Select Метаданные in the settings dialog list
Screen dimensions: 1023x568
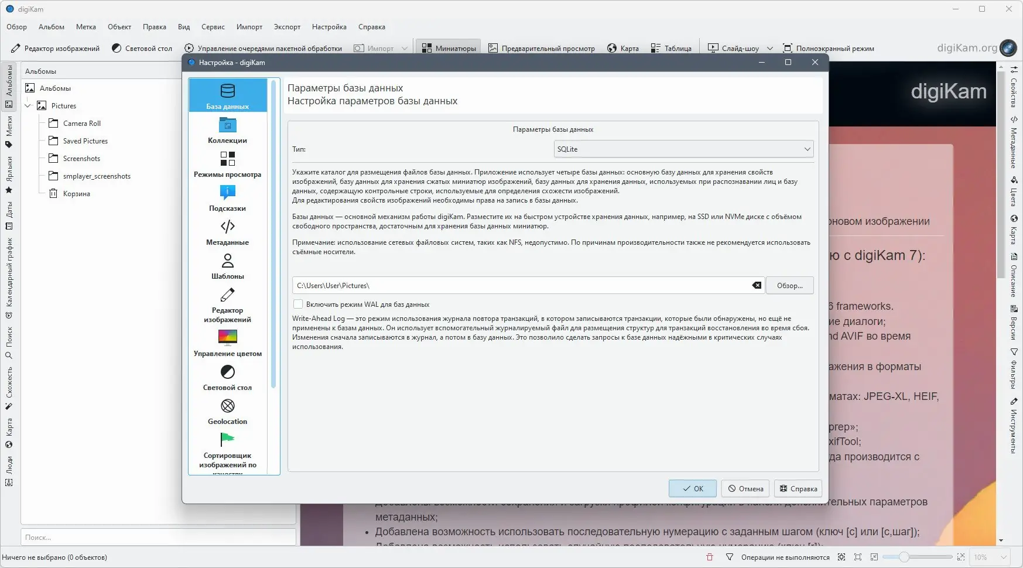click(x=228, y=232)
